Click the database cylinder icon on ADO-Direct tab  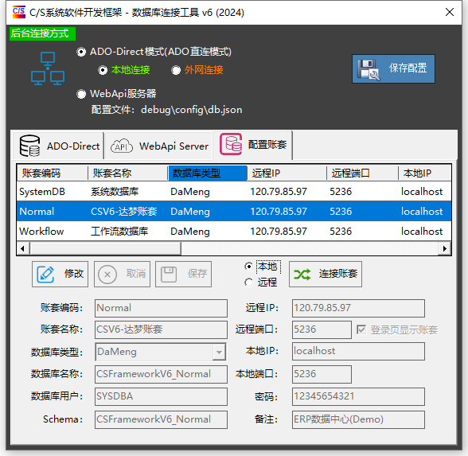pyautogui.click(x=30, y=146)
